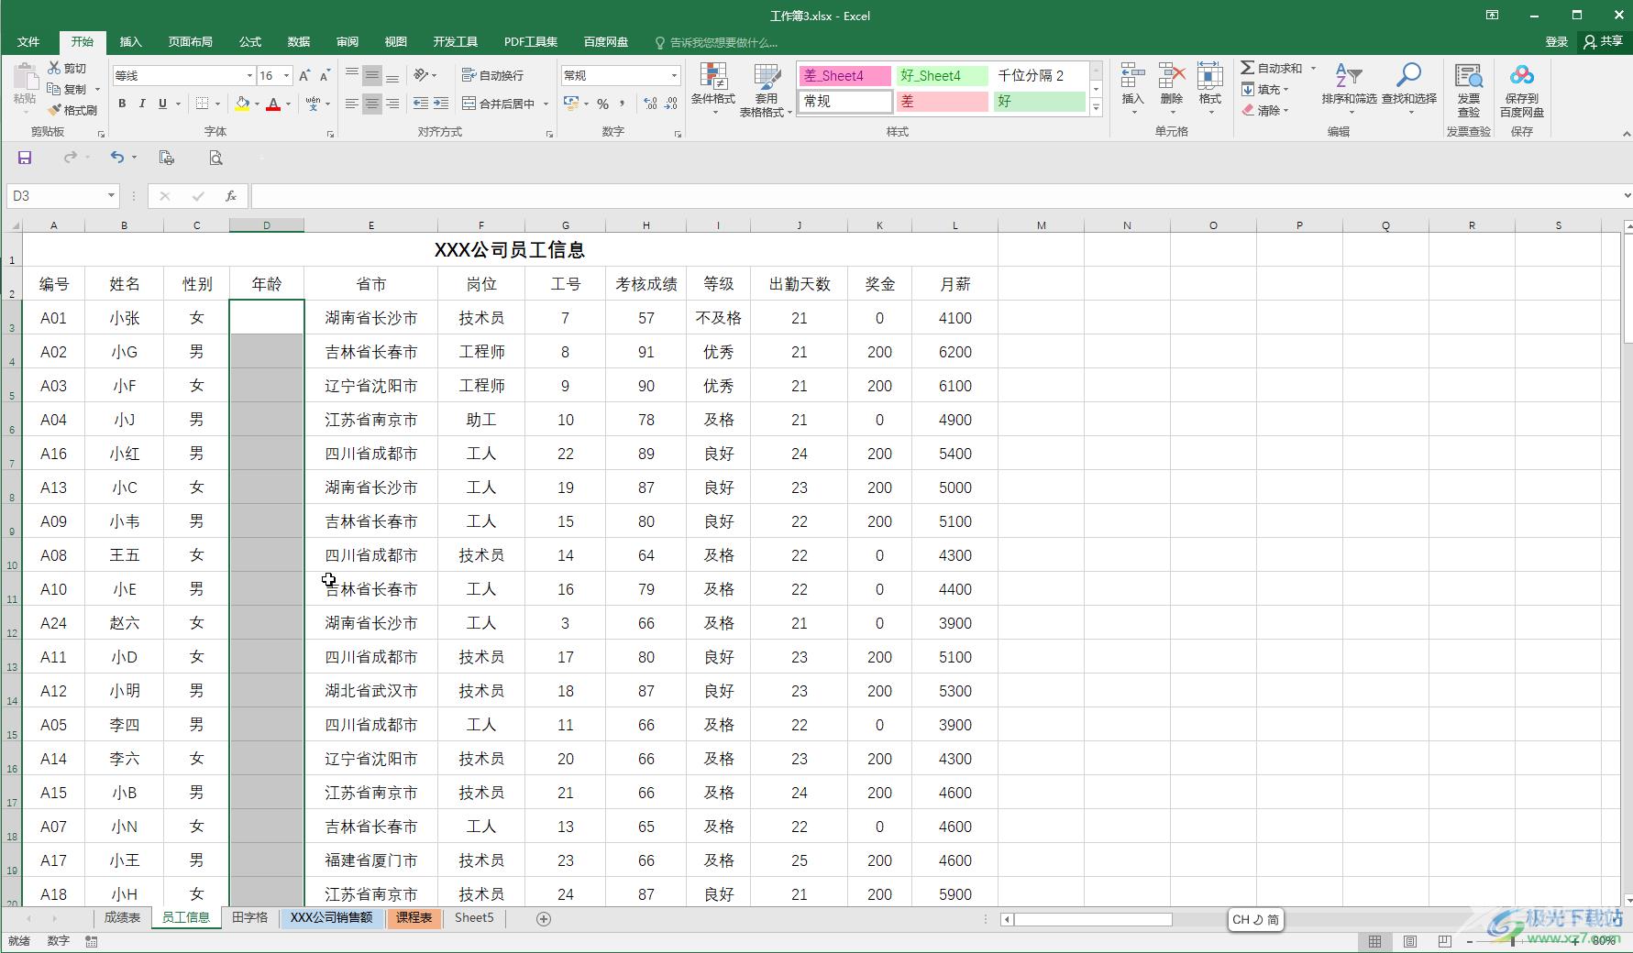The image size is (1633, 953).
Task: Open the Conditional Formatting icon
Action: tap(713, 77)
